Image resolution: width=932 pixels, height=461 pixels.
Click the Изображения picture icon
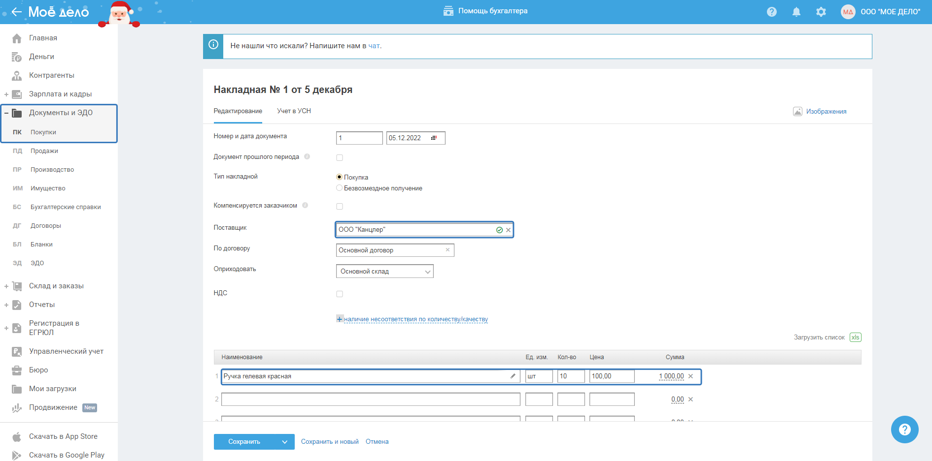(797, 111)
